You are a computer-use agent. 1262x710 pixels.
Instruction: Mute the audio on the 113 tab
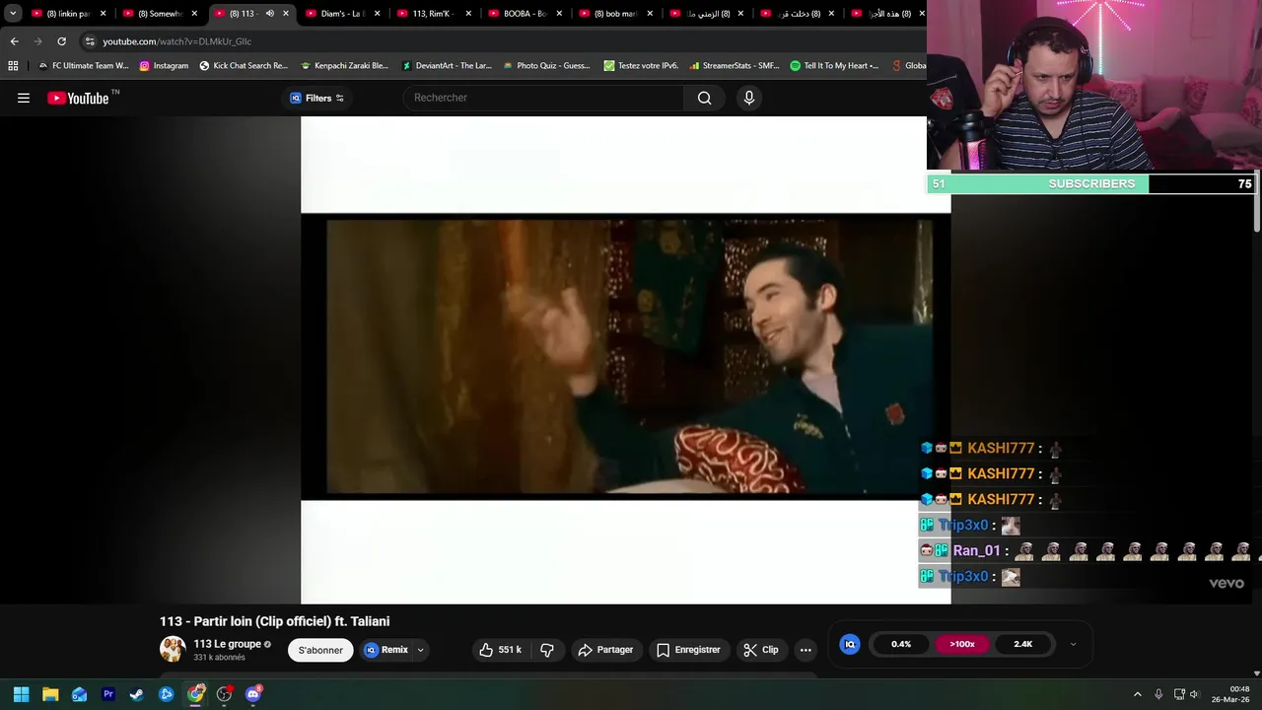coord(269,14)
